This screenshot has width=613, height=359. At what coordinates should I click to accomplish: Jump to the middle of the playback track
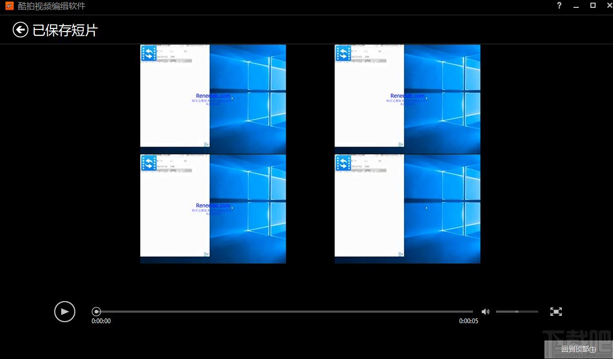pyautogui.click(x=284, y=312)
